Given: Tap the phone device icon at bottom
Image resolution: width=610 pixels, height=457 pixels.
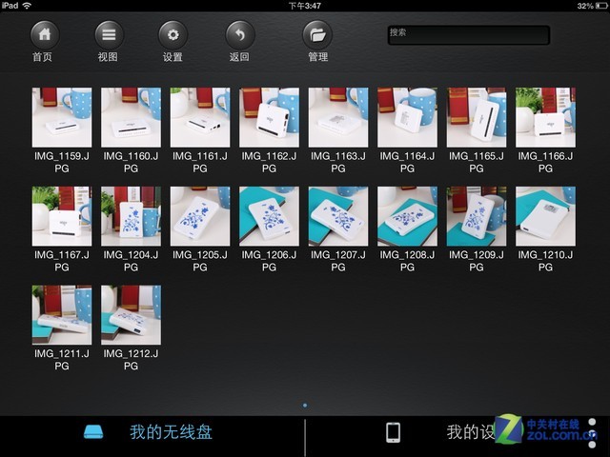Looking at the screenshot, I should tap(393, 432).
